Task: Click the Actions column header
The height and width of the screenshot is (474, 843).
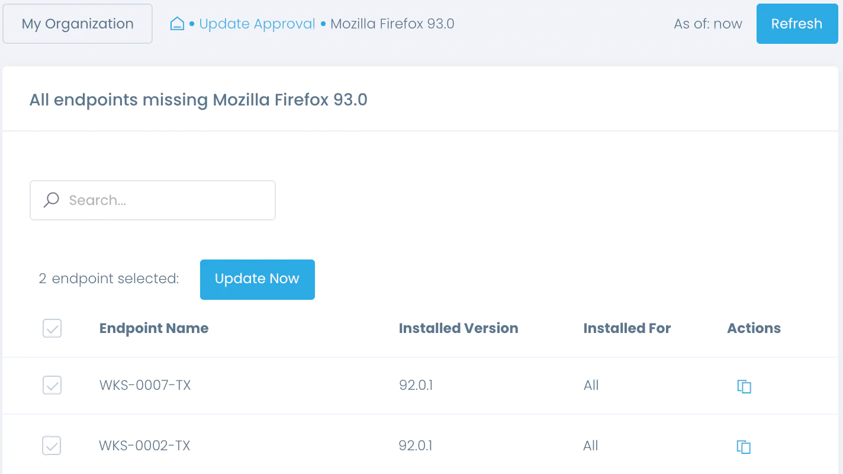Action: pyautogui.click(x=754, y=328)
